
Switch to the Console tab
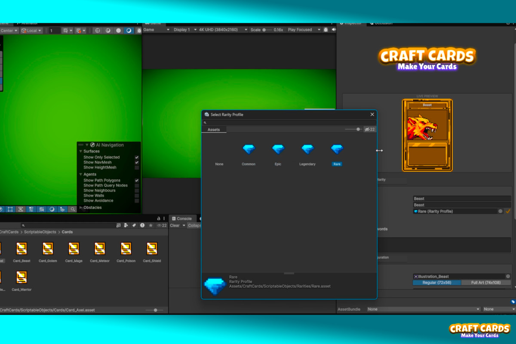183,218
